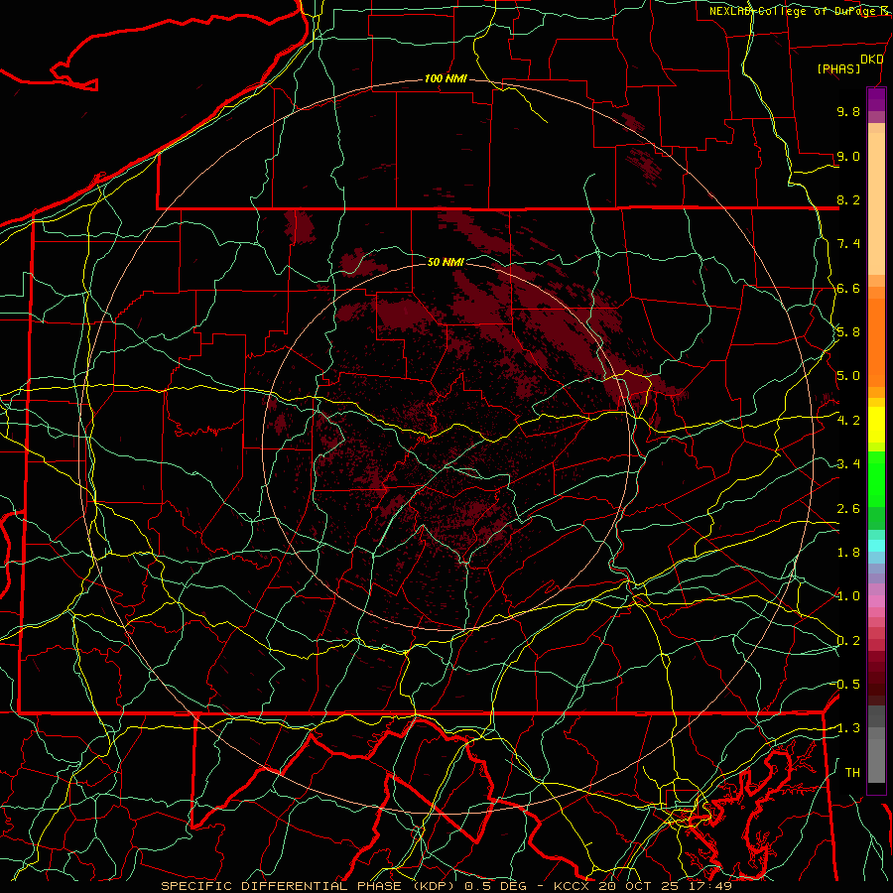Pick the bright green color bar segment
The width and height of the screenshot is (893, 893).
[x=876, y=479]
